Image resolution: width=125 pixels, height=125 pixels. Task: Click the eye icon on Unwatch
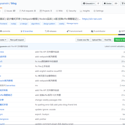point(84,3)
